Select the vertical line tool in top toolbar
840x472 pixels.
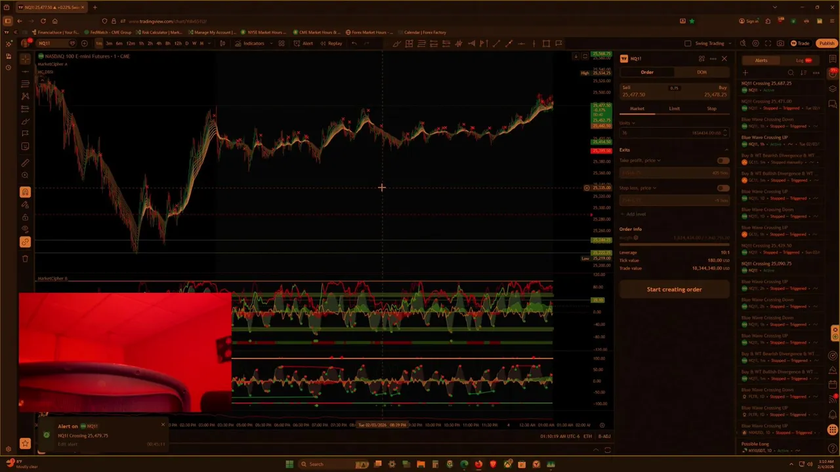click(534, 43)
